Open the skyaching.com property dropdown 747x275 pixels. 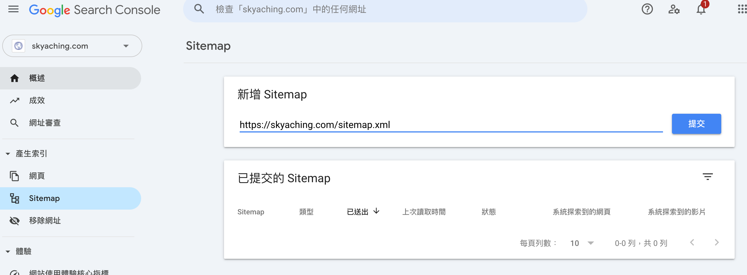click(x=72, y=46)
